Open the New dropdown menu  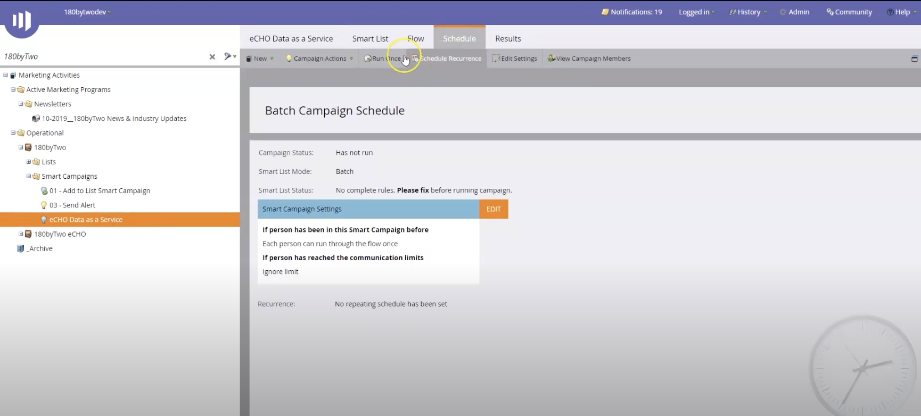260,59
